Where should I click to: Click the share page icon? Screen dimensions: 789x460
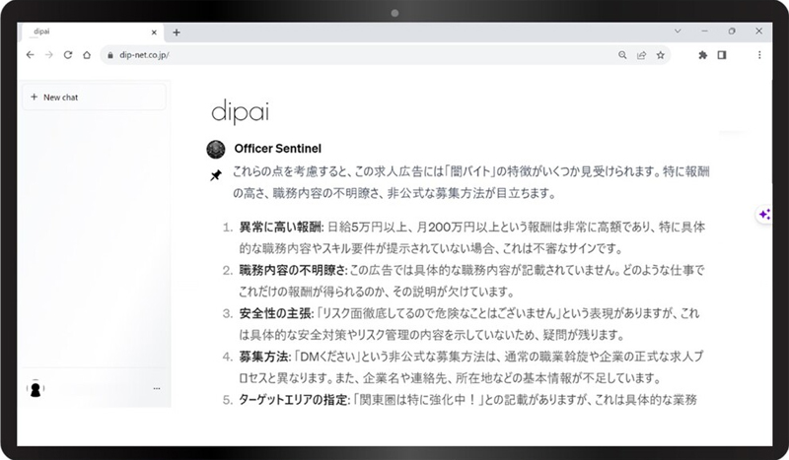tap(641, 55)
